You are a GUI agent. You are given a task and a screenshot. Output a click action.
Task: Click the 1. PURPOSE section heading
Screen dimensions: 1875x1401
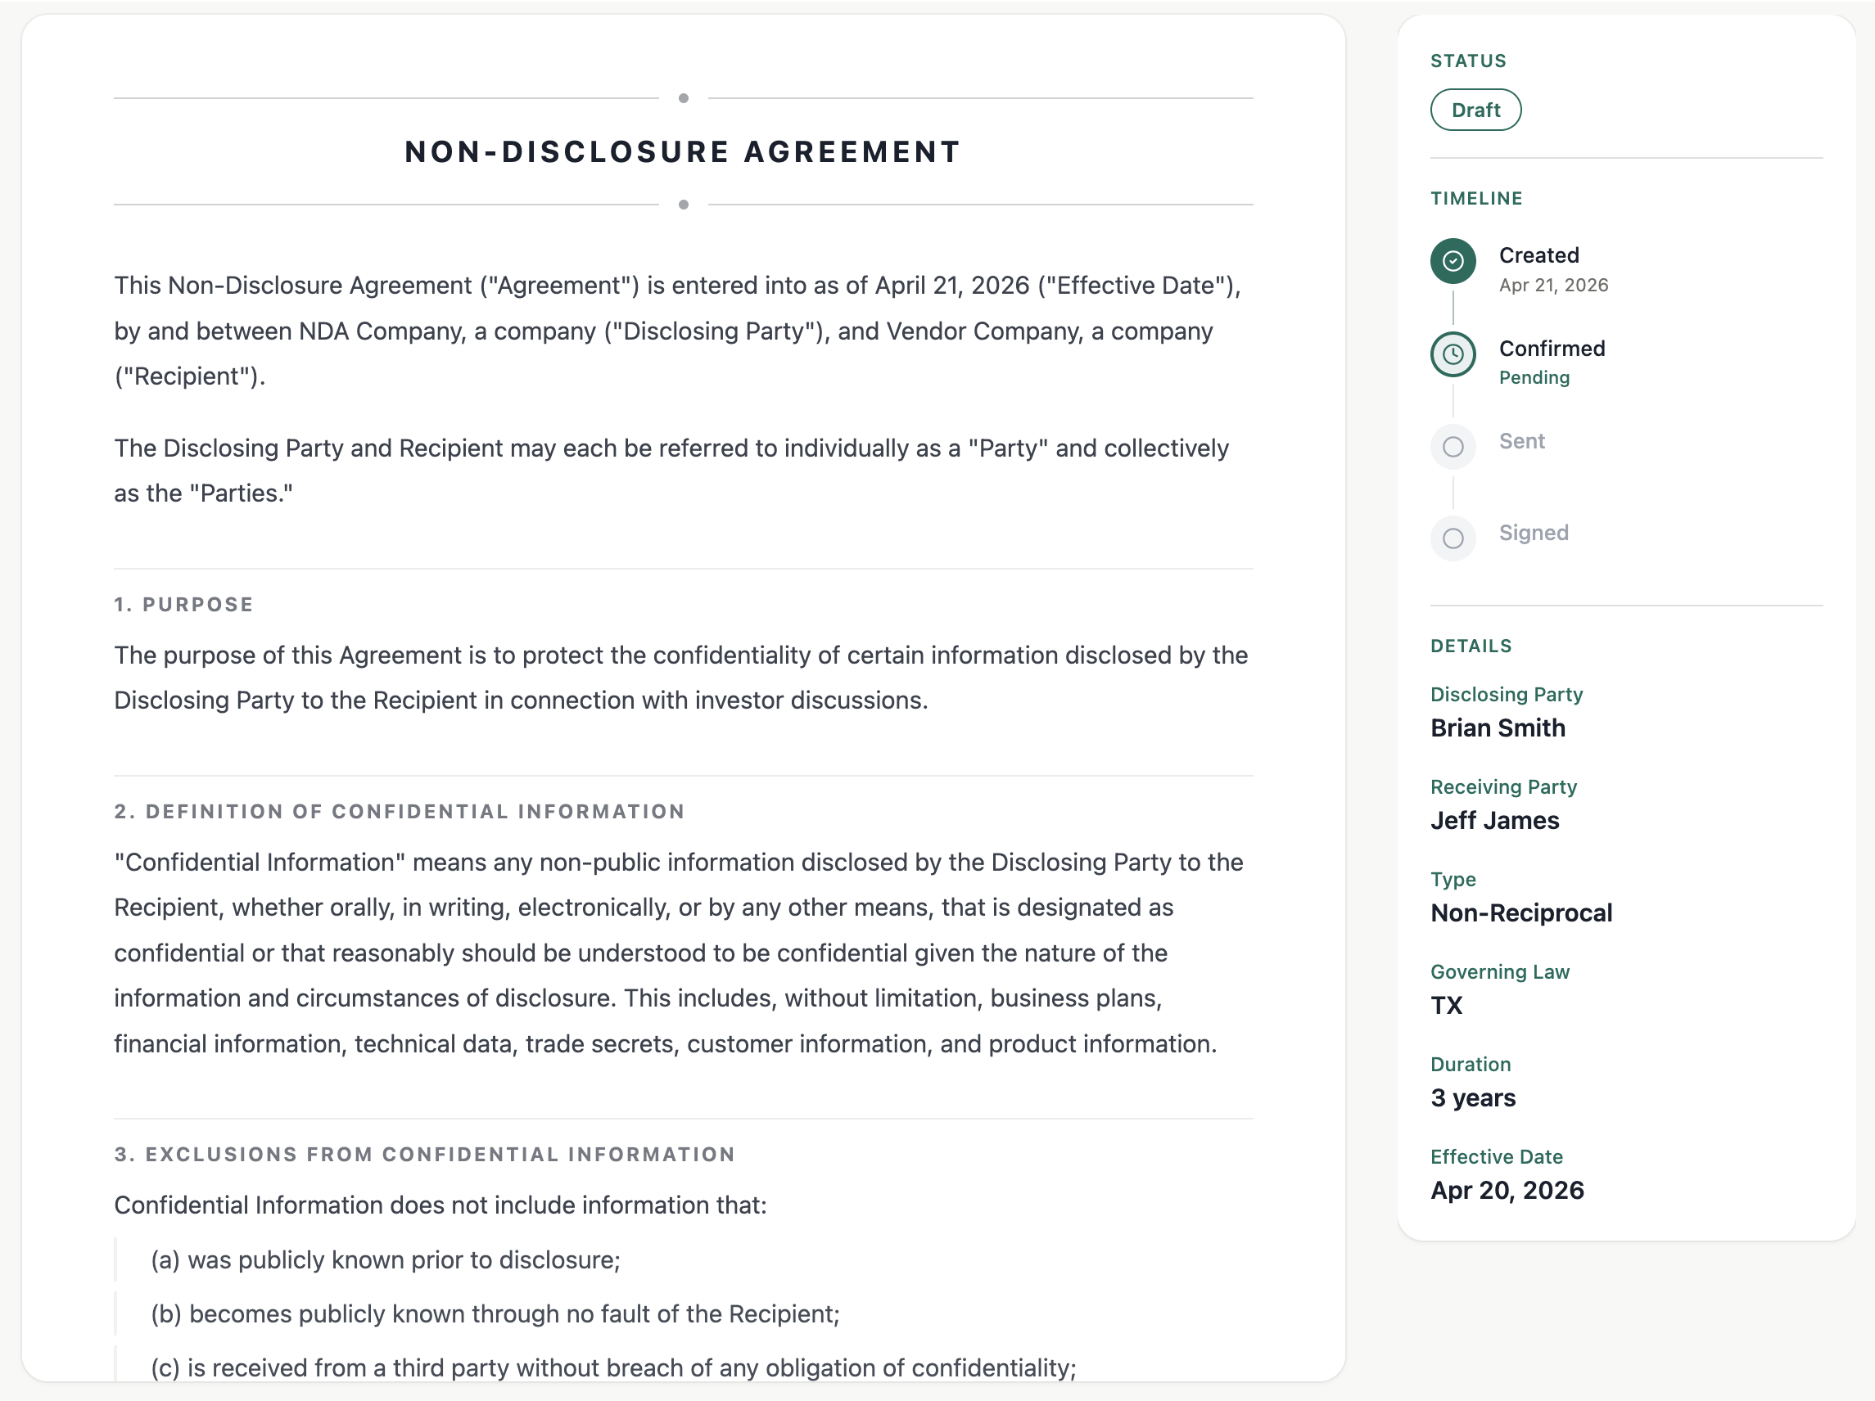(184, 605)
